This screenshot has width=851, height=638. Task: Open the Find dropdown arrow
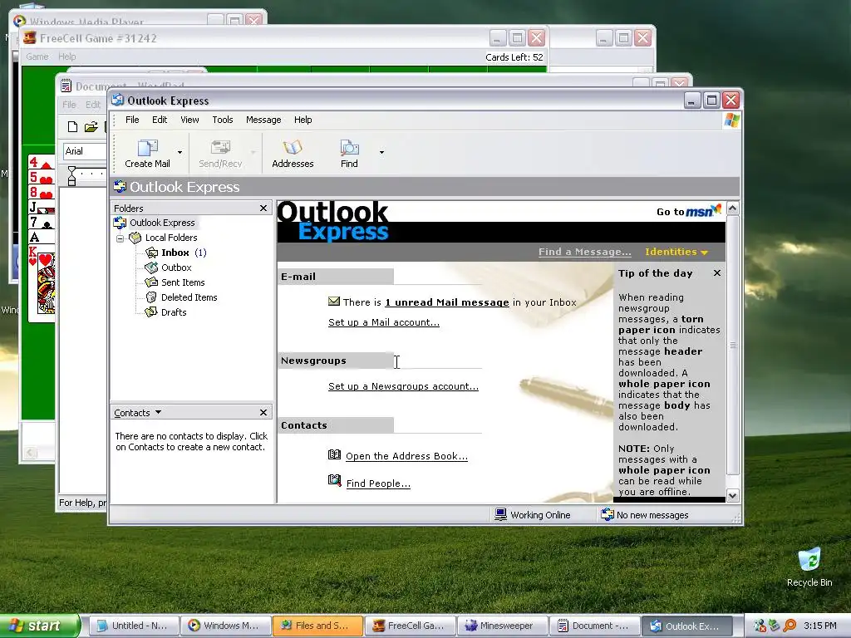[x=381, y=153]
